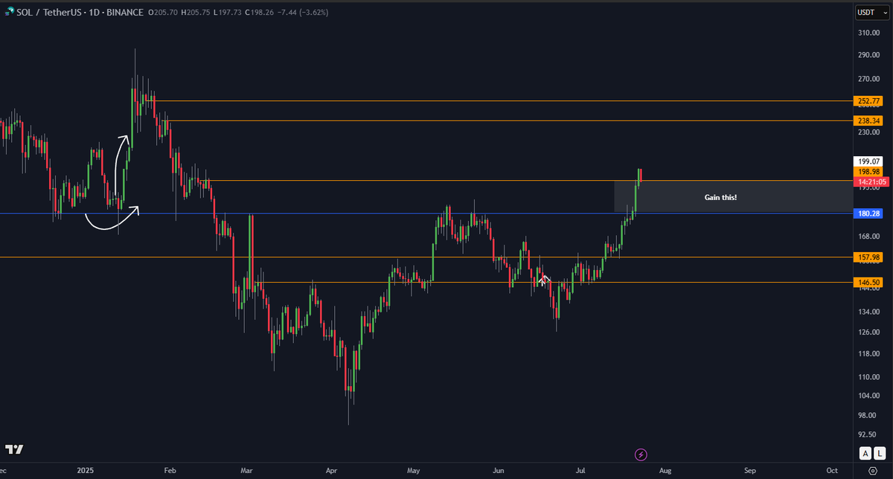Click 104.00 on the price axis
The width and height of the screenshot is (893, 479).
tap(868, 396)
